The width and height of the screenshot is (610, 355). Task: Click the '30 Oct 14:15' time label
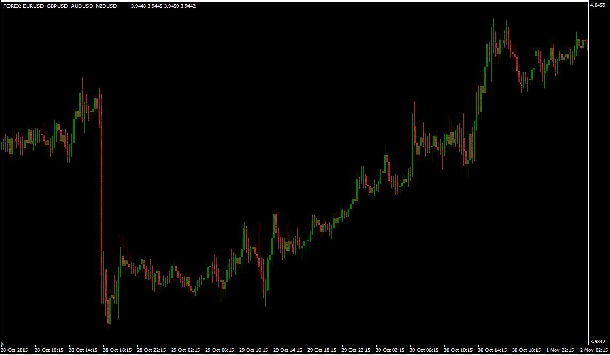(493, 350)
